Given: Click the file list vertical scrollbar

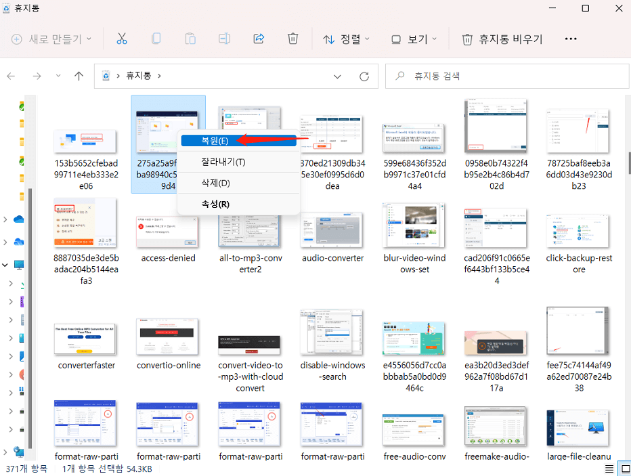Looking at the screenshot, I should [x=628, y=163].
